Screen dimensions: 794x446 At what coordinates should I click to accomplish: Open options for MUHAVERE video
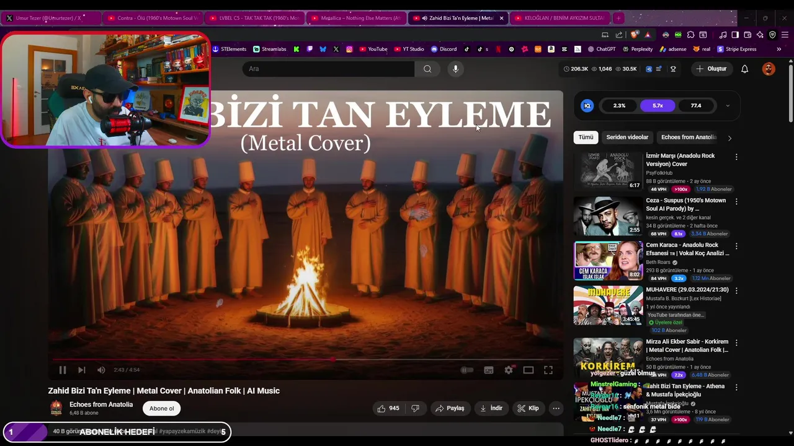click(x=736, y=291)
